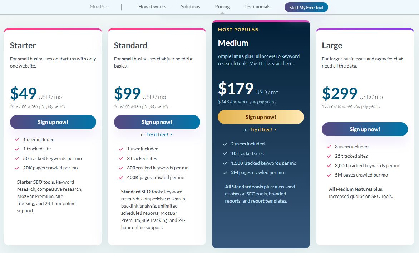Click the pointer under the Pricing tab

[x=222, y=13]
